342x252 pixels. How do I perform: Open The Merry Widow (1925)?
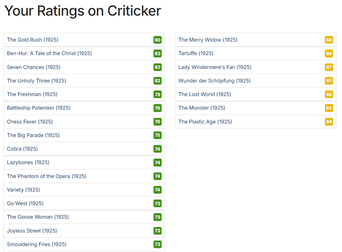click(x=208, y=40)
